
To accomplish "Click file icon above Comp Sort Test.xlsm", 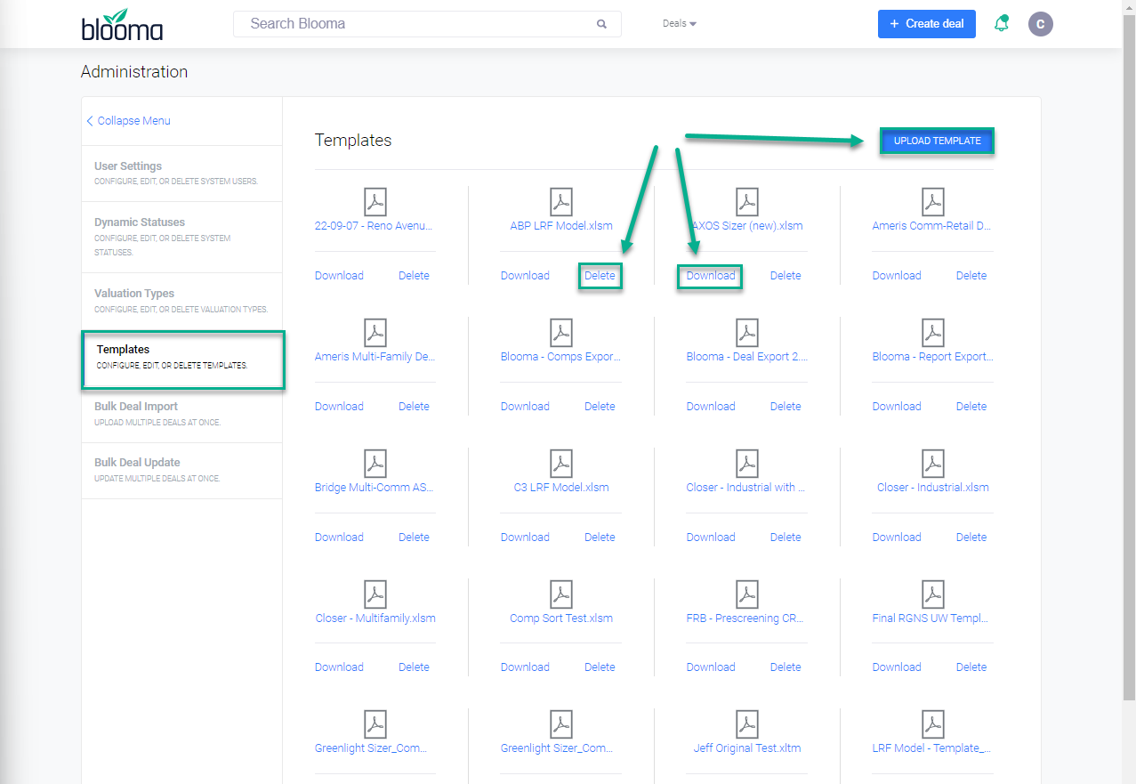I will (561, 594).
